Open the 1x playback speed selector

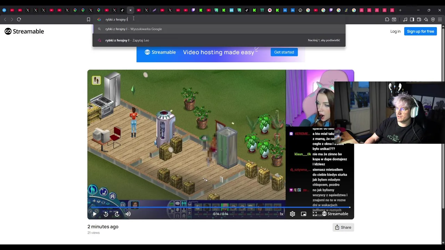coord(282,214)
